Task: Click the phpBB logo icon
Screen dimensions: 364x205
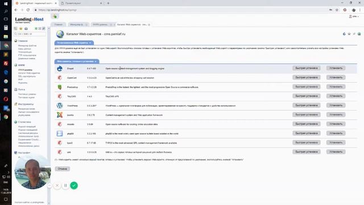Action: pyautogui.click(x=60, y=133)
